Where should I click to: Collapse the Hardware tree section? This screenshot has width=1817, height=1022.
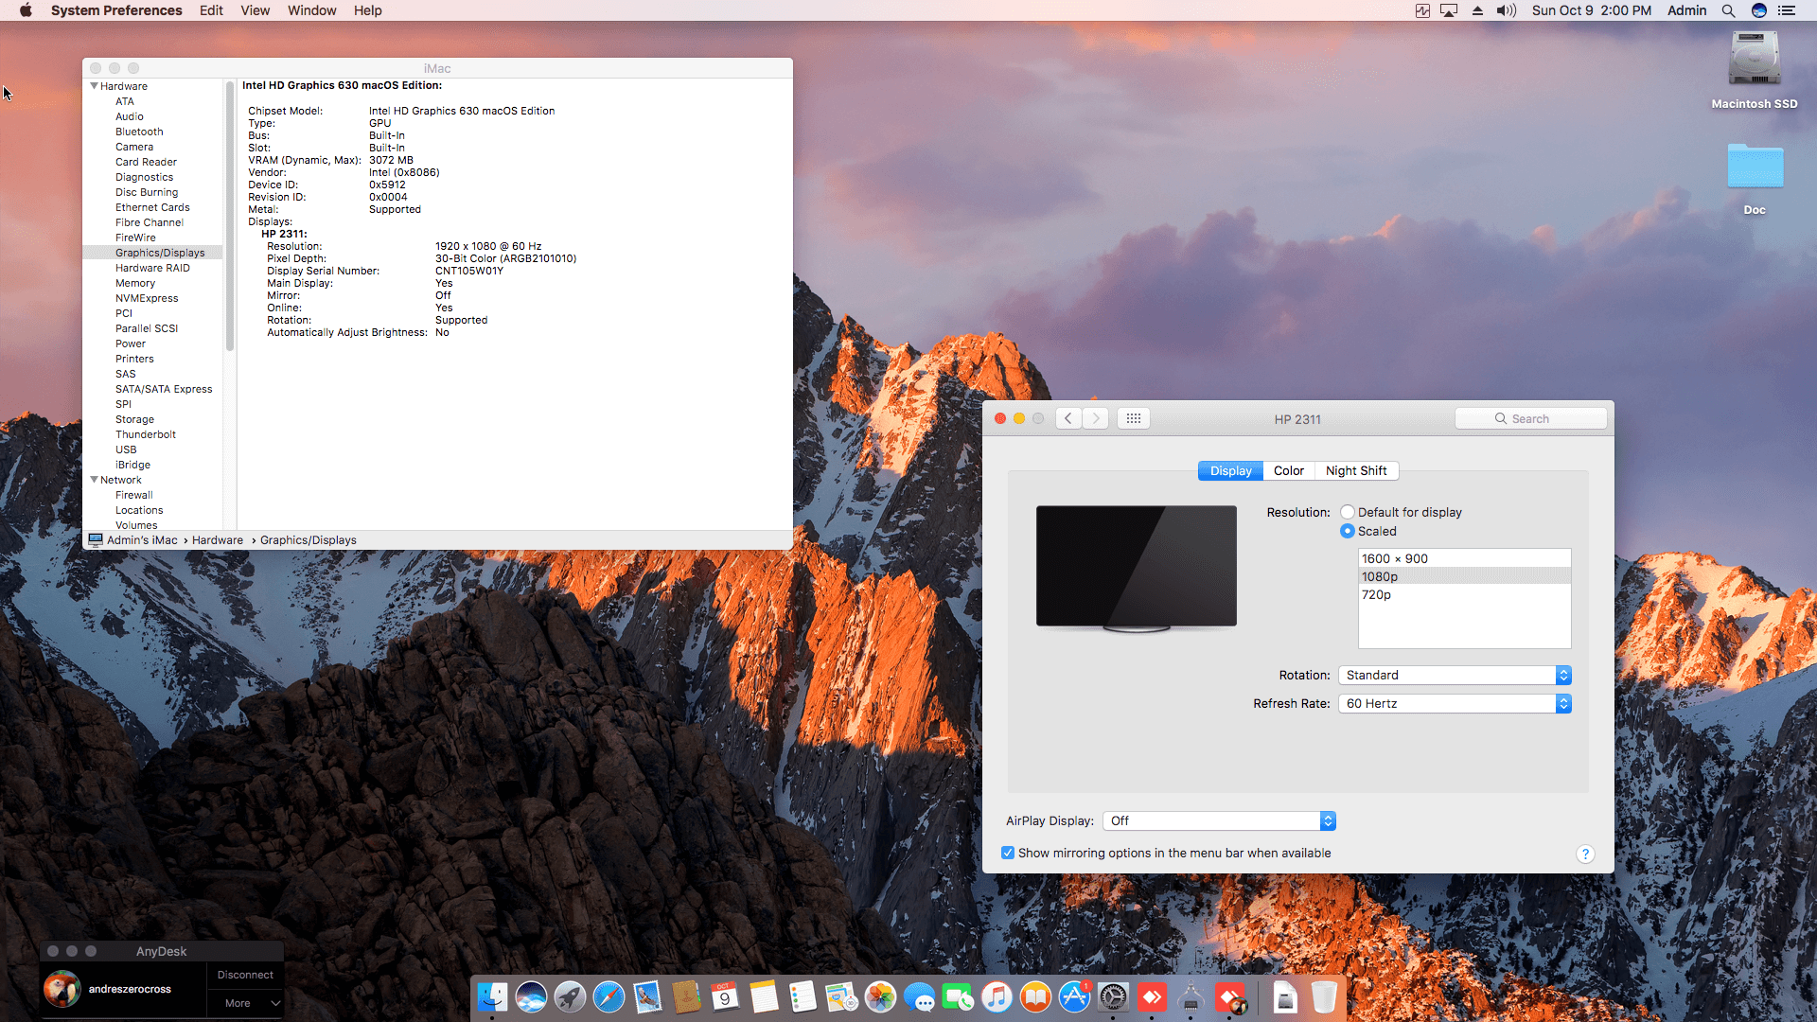click(x=94, y=86)
